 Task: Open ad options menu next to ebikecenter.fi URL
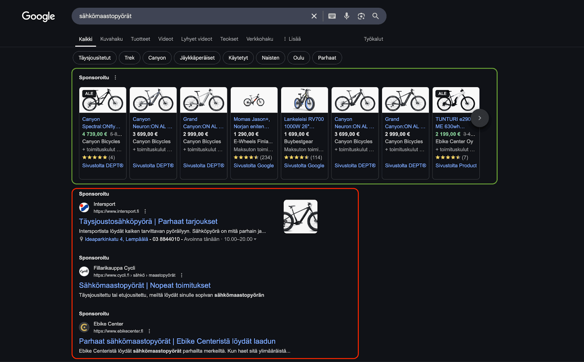149,331
